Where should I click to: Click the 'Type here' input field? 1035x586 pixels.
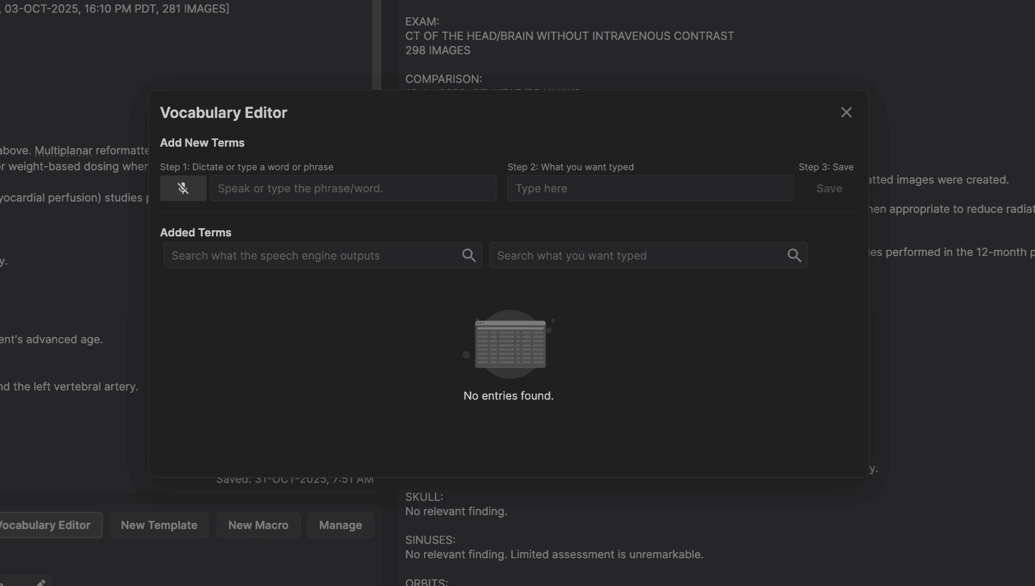click(x=650, y=188)
